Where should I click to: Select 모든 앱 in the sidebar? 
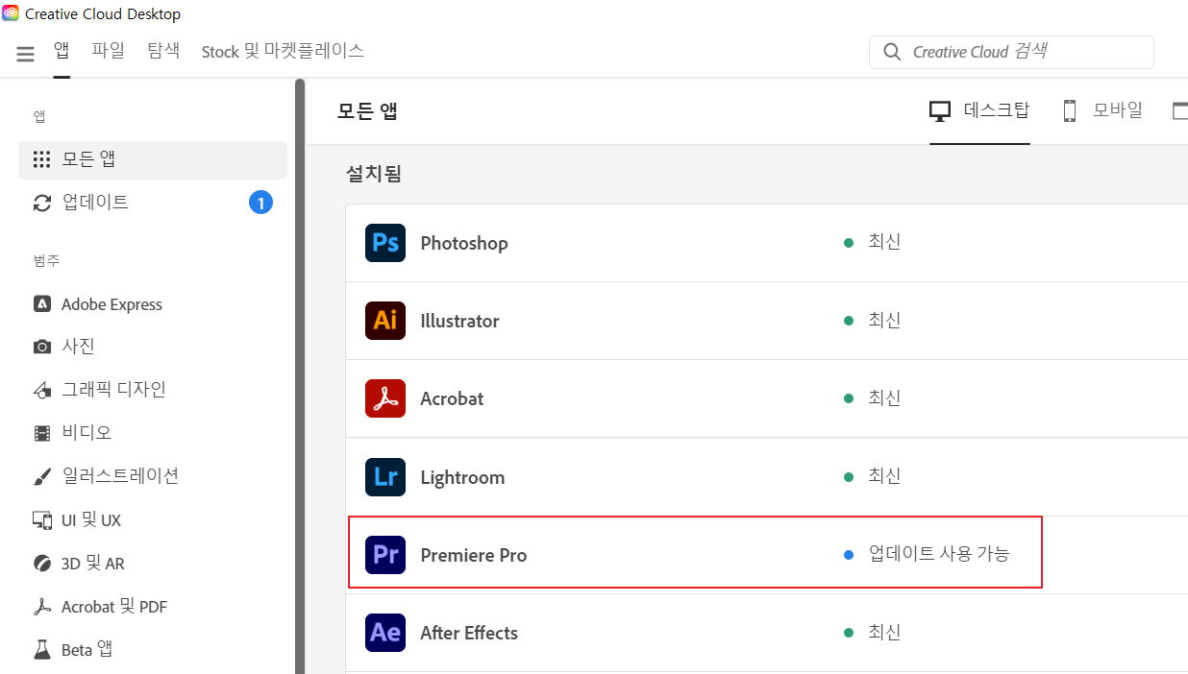click(x=153, y=159)
